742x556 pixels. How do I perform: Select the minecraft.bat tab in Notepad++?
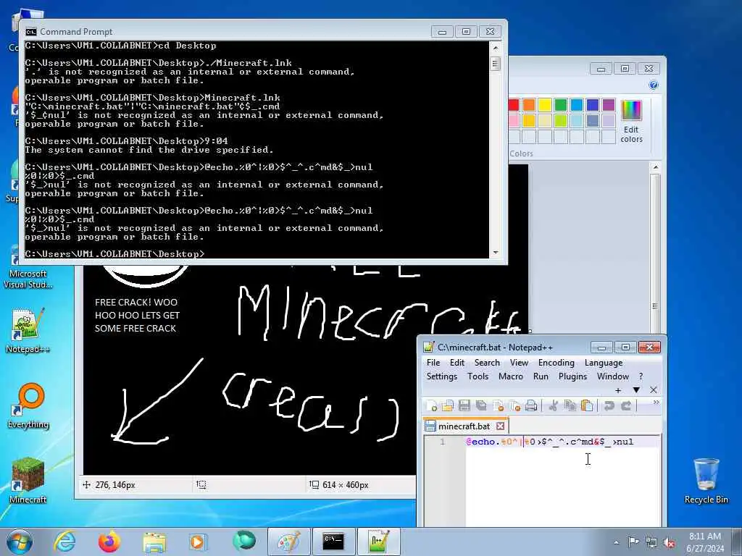coord(464,426)
